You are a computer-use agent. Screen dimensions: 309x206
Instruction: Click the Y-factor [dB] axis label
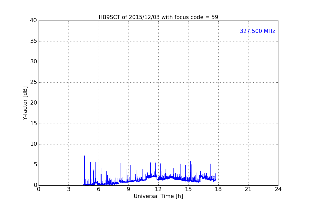pos(25,103)
